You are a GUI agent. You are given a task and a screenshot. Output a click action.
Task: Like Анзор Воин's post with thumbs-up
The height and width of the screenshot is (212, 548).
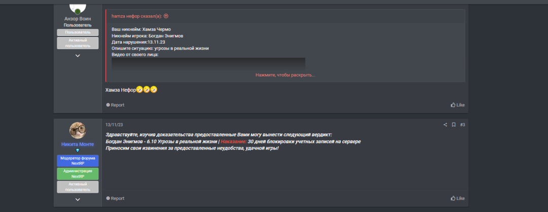click(458, 105)
